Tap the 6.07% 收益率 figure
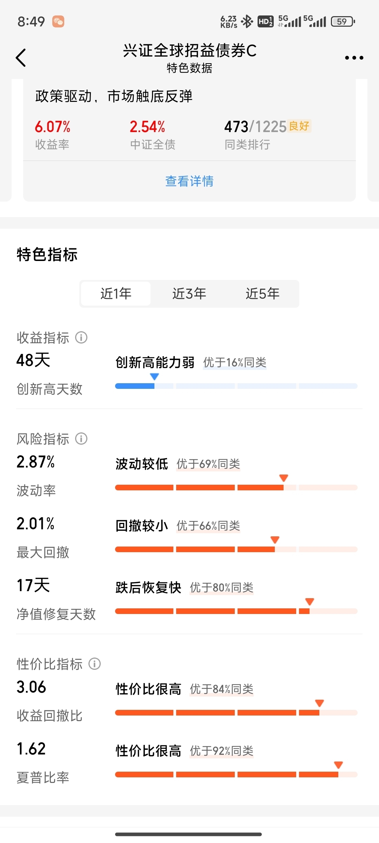The width and height of the screenshot is (379, 843). pyautogui.click(x=52, y=127)
